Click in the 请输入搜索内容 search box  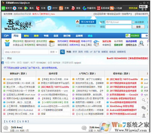(26, 52)
